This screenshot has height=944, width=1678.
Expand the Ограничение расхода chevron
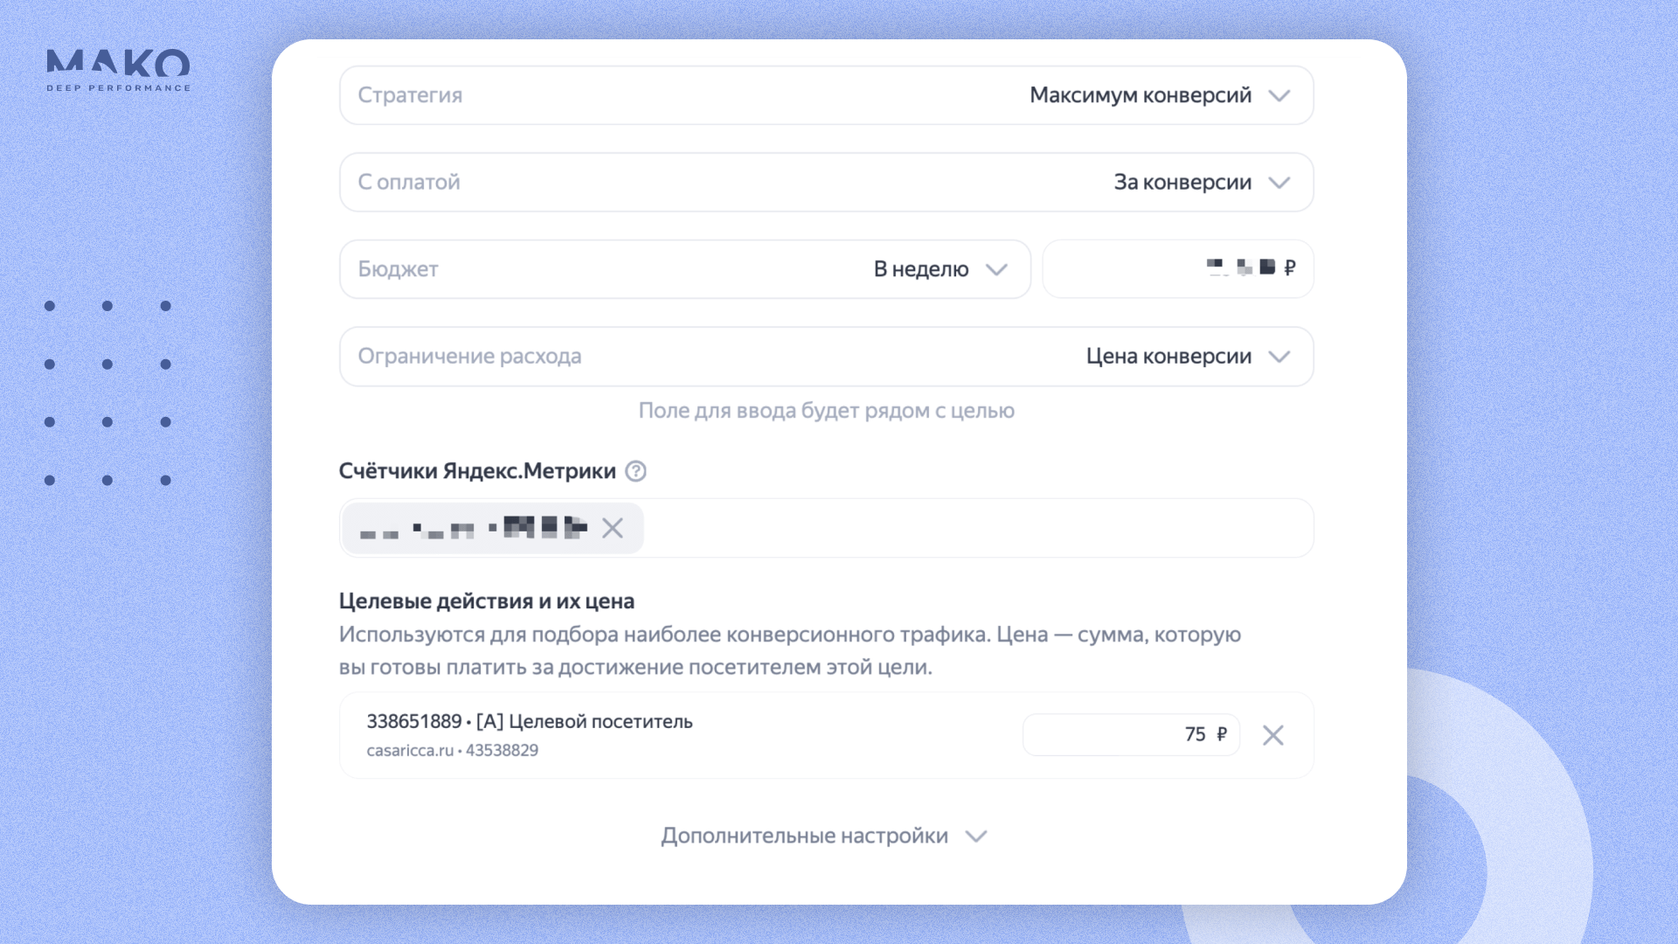click(x=1279, y=356)
